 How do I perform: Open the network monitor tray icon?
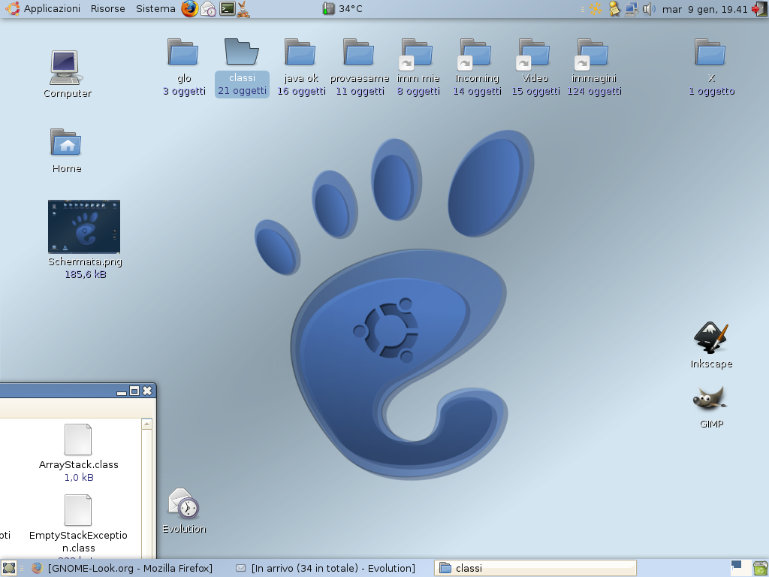point(631,9)
